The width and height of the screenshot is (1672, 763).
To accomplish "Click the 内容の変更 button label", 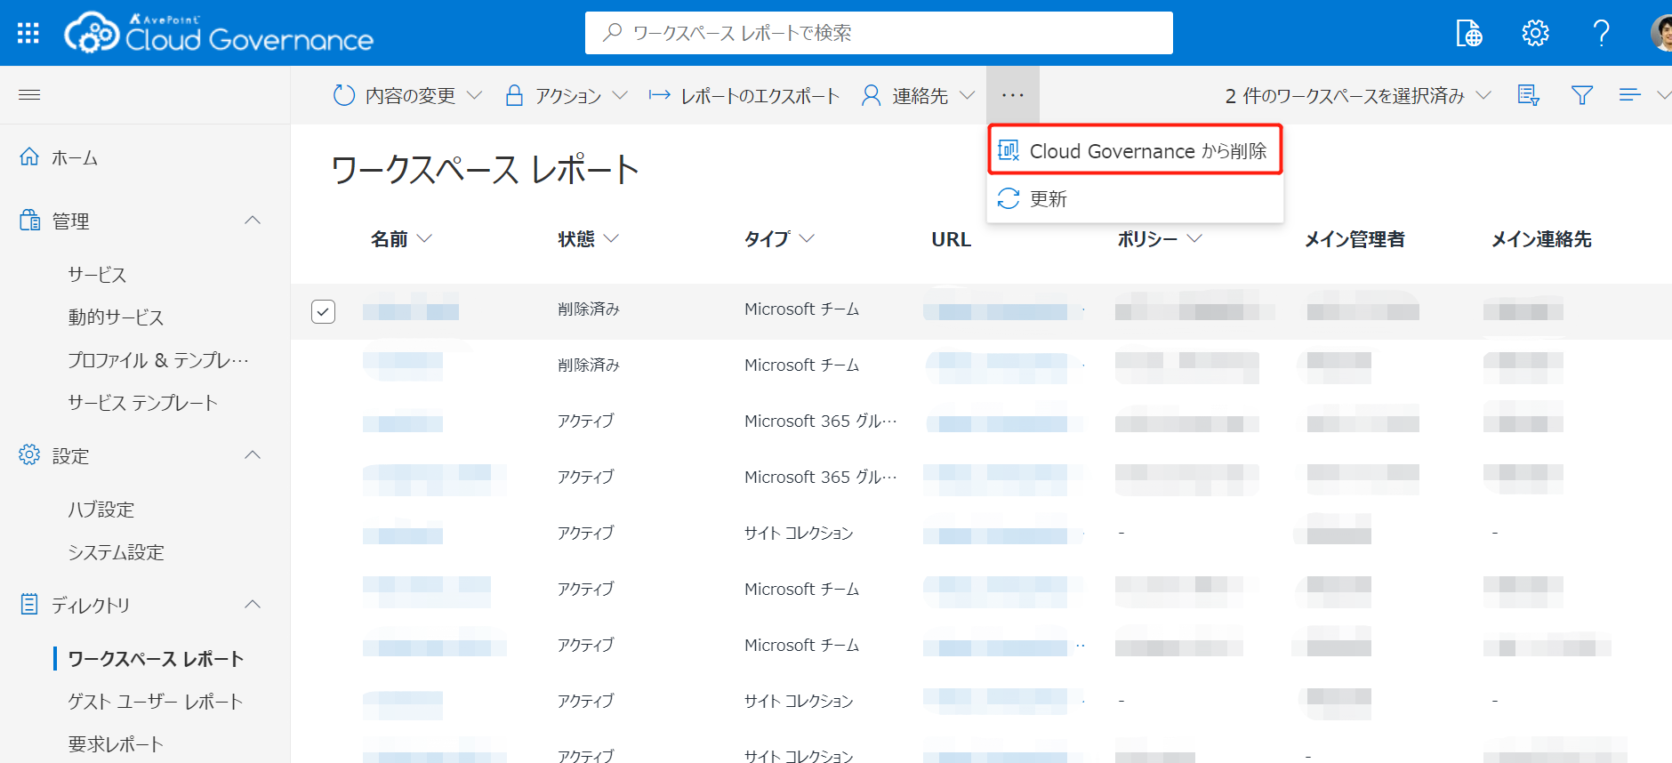I will [x=410, y=95].
